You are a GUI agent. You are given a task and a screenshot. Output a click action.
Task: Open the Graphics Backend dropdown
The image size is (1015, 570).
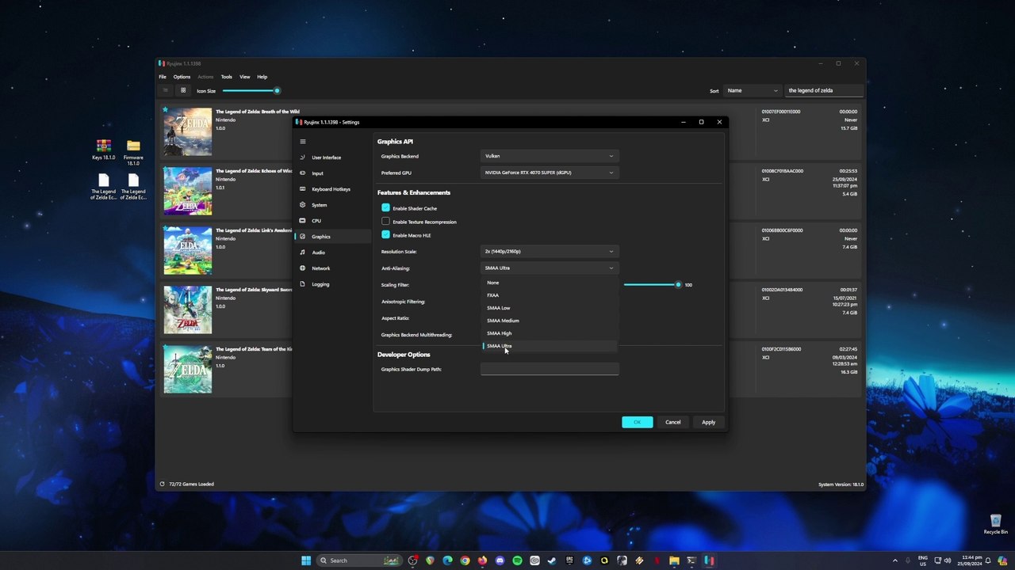point(549,156)
